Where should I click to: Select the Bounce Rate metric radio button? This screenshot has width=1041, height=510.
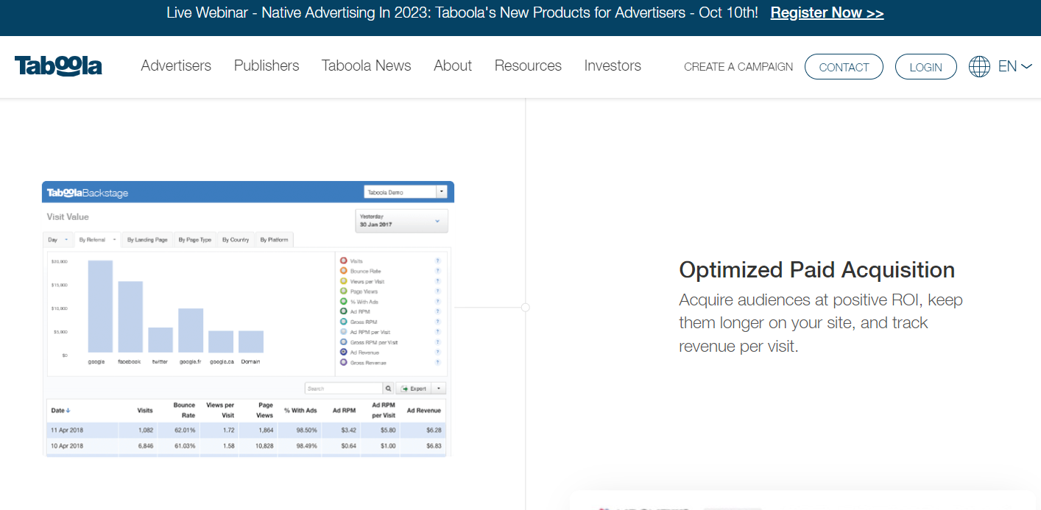344,272
